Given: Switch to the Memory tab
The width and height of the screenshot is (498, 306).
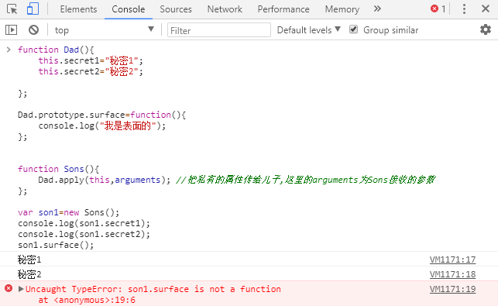Looking at the screenshot, I should 342,9.
